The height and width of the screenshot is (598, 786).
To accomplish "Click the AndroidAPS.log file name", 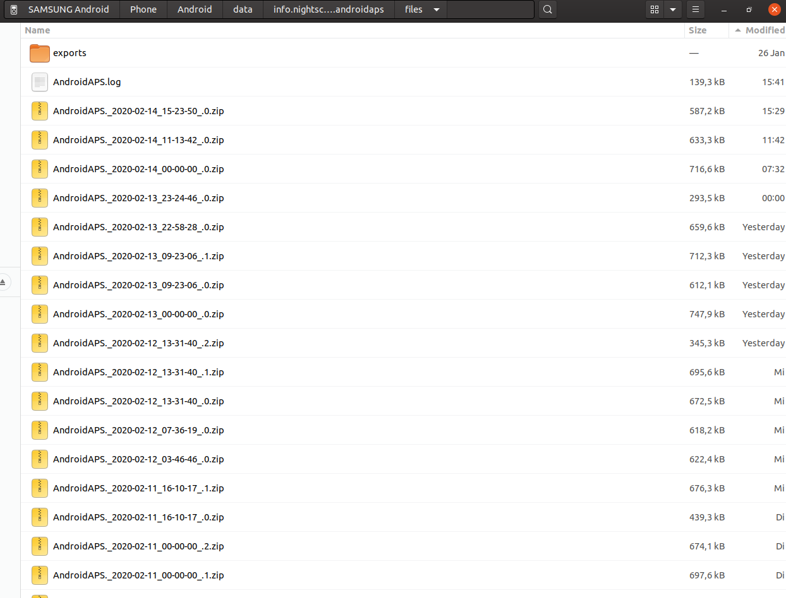I will [x=87, y=82].
